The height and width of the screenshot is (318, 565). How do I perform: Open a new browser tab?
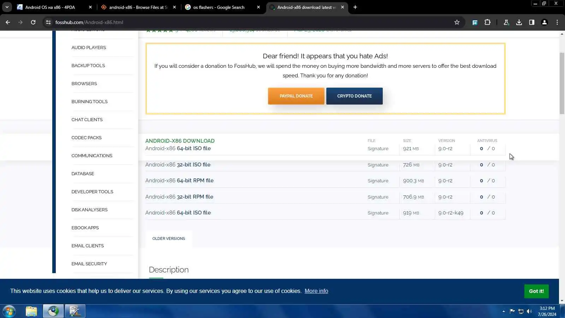(x=355, y=7)
